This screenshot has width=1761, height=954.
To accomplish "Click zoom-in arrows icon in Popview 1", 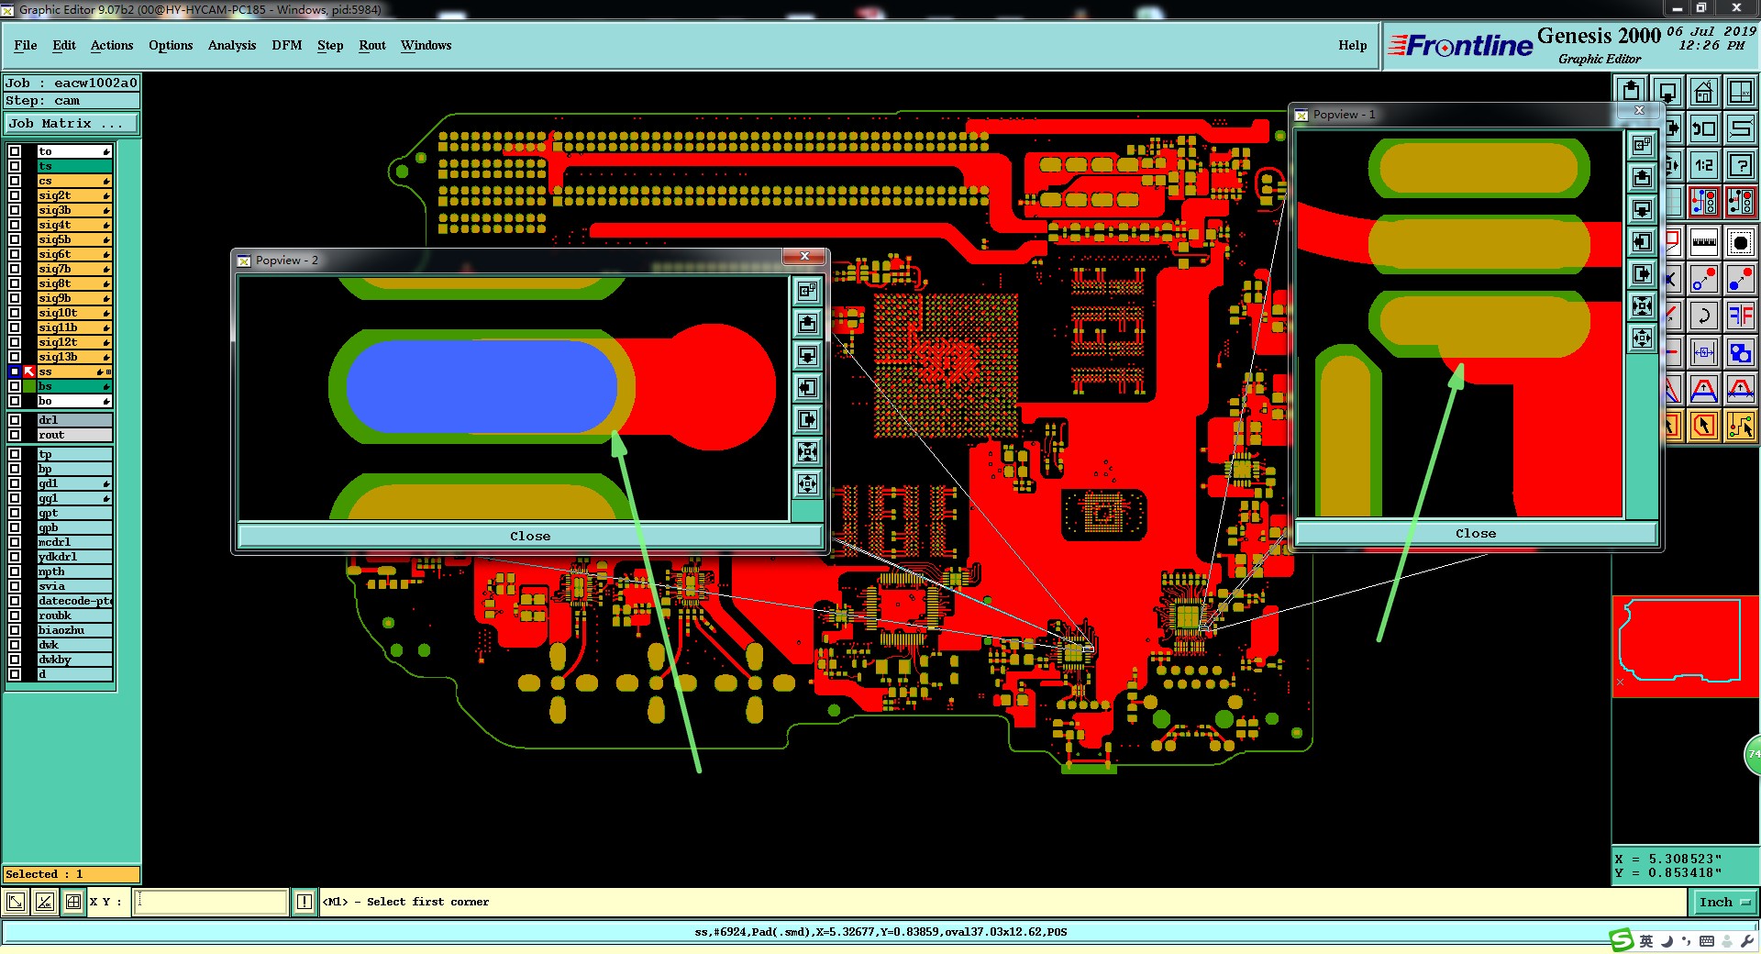I will pos(1642,306).
